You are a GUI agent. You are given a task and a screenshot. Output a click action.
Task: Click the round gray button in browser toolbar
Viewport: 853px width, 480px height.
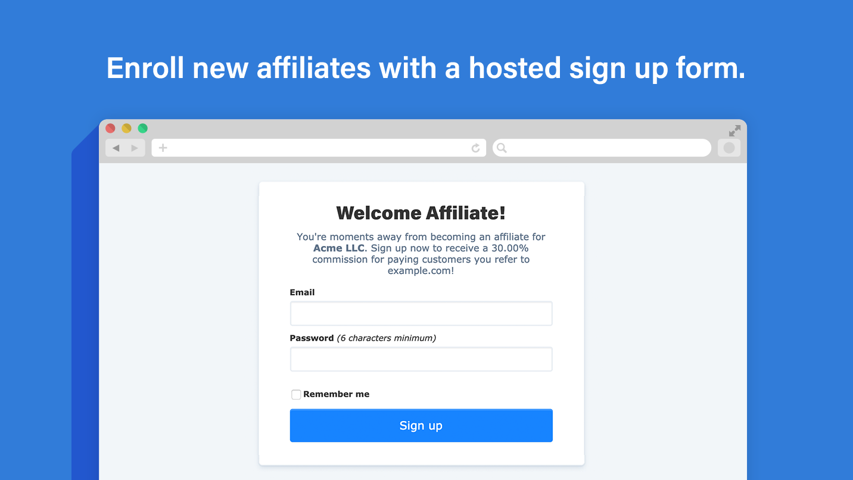point(729,148)
